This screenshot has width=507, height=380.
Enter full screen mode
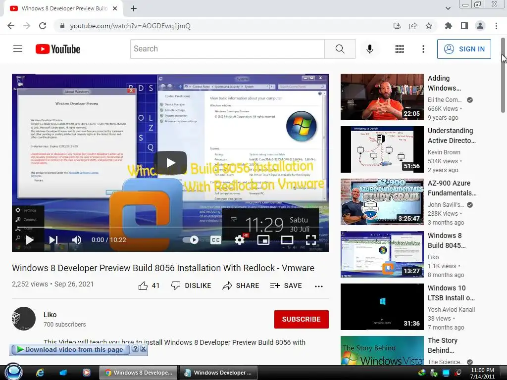point(311,240)
